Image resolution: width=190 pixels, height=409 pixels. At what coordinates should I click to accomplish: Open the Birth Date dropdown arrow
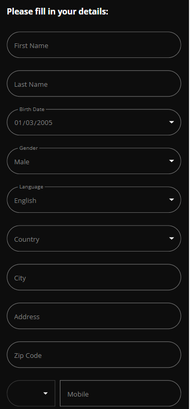point(171,122)
